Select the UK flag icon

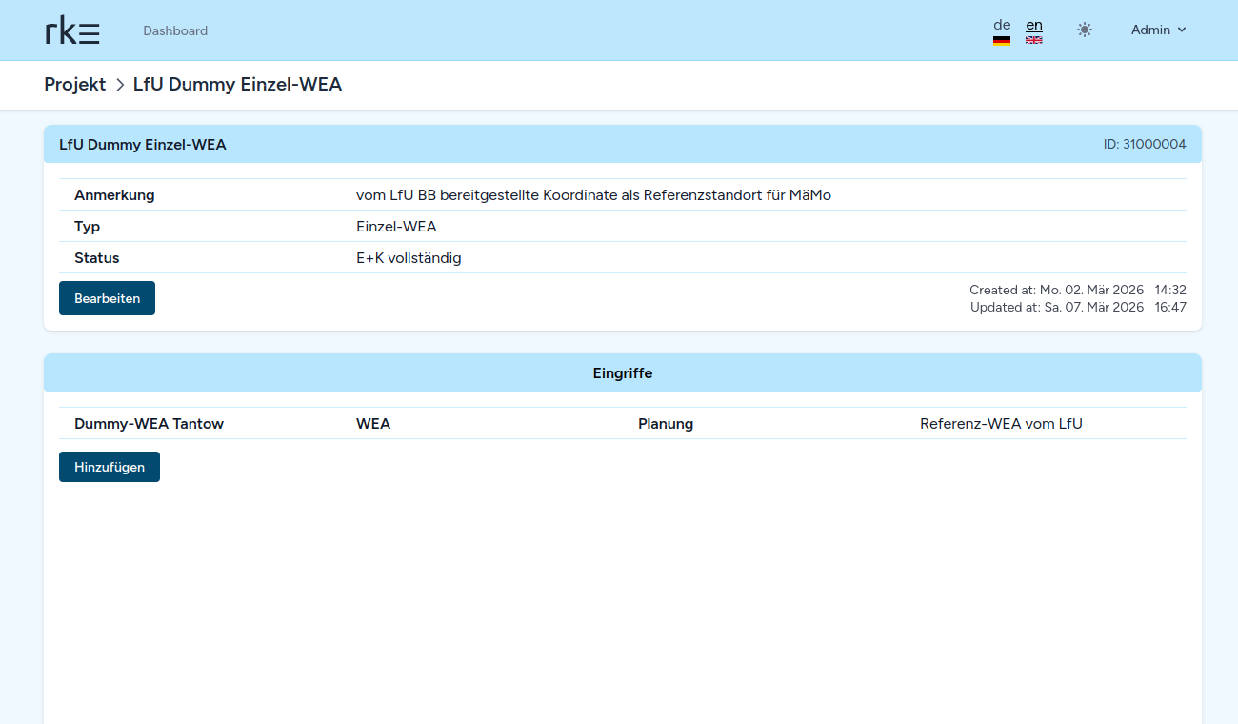click(x=1033, y=40)
